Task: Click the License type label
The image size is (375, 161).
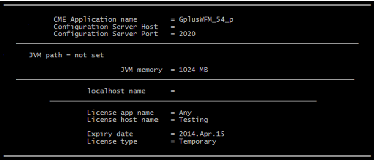Action: [x=112, y=141]
